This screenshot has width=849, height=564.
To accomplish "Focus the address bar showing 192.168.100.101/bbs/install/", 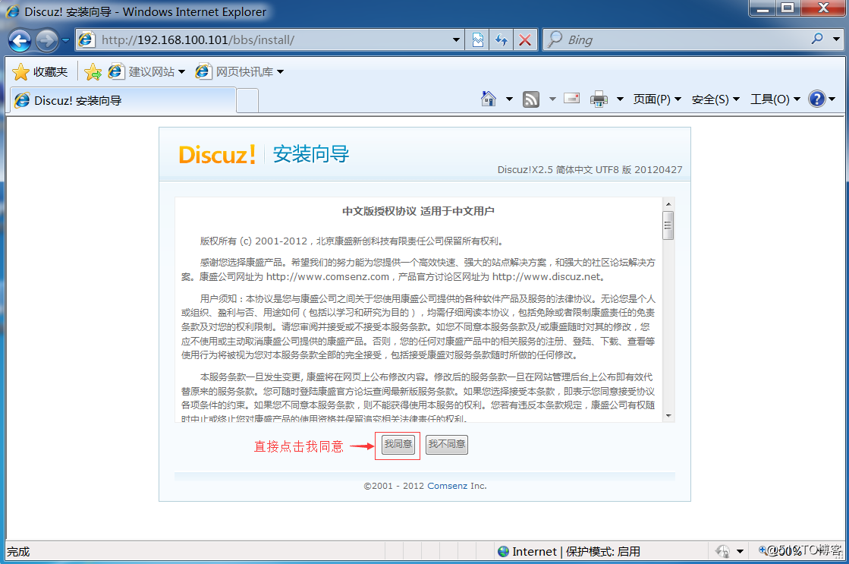I will point(271,40).
